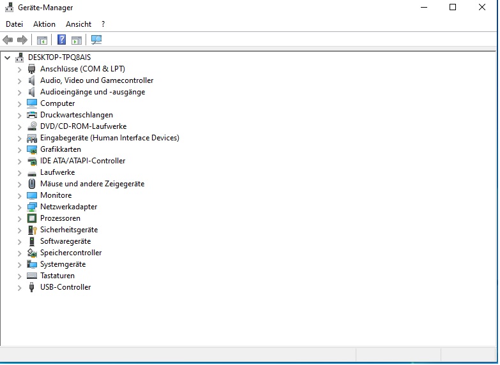
Task: Expand the Prozessoren category chevron
Action: pos(19,219)
